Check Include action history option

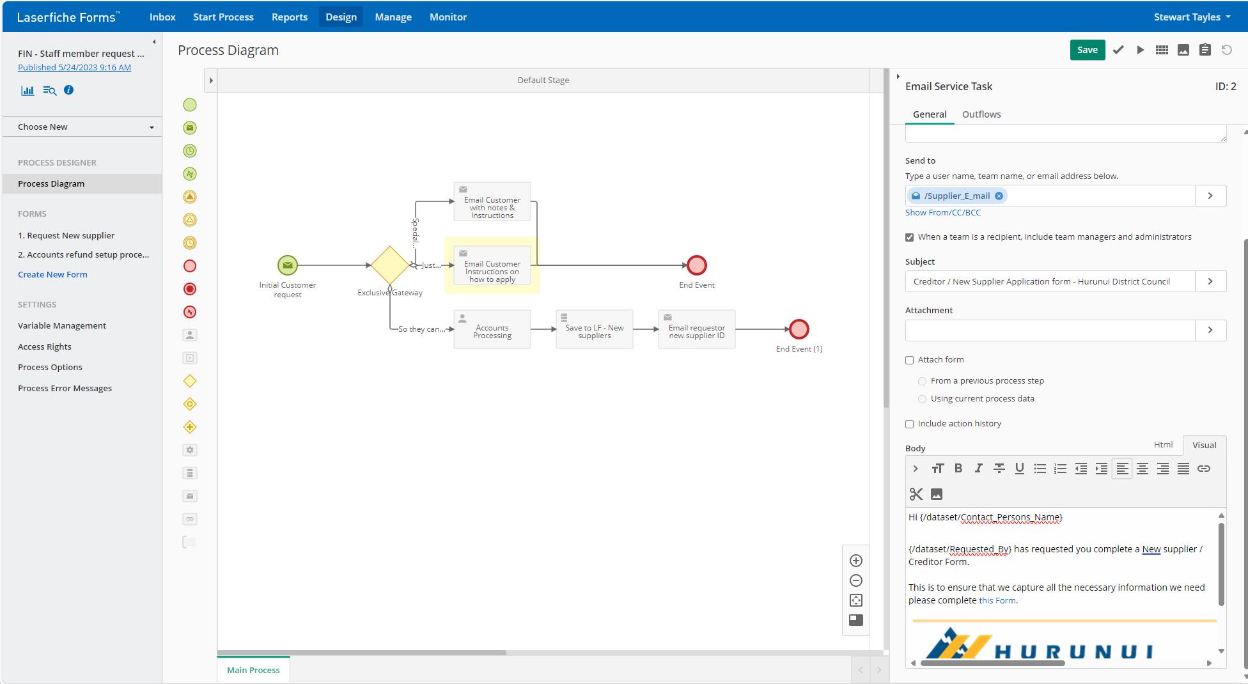pos(909,424)
